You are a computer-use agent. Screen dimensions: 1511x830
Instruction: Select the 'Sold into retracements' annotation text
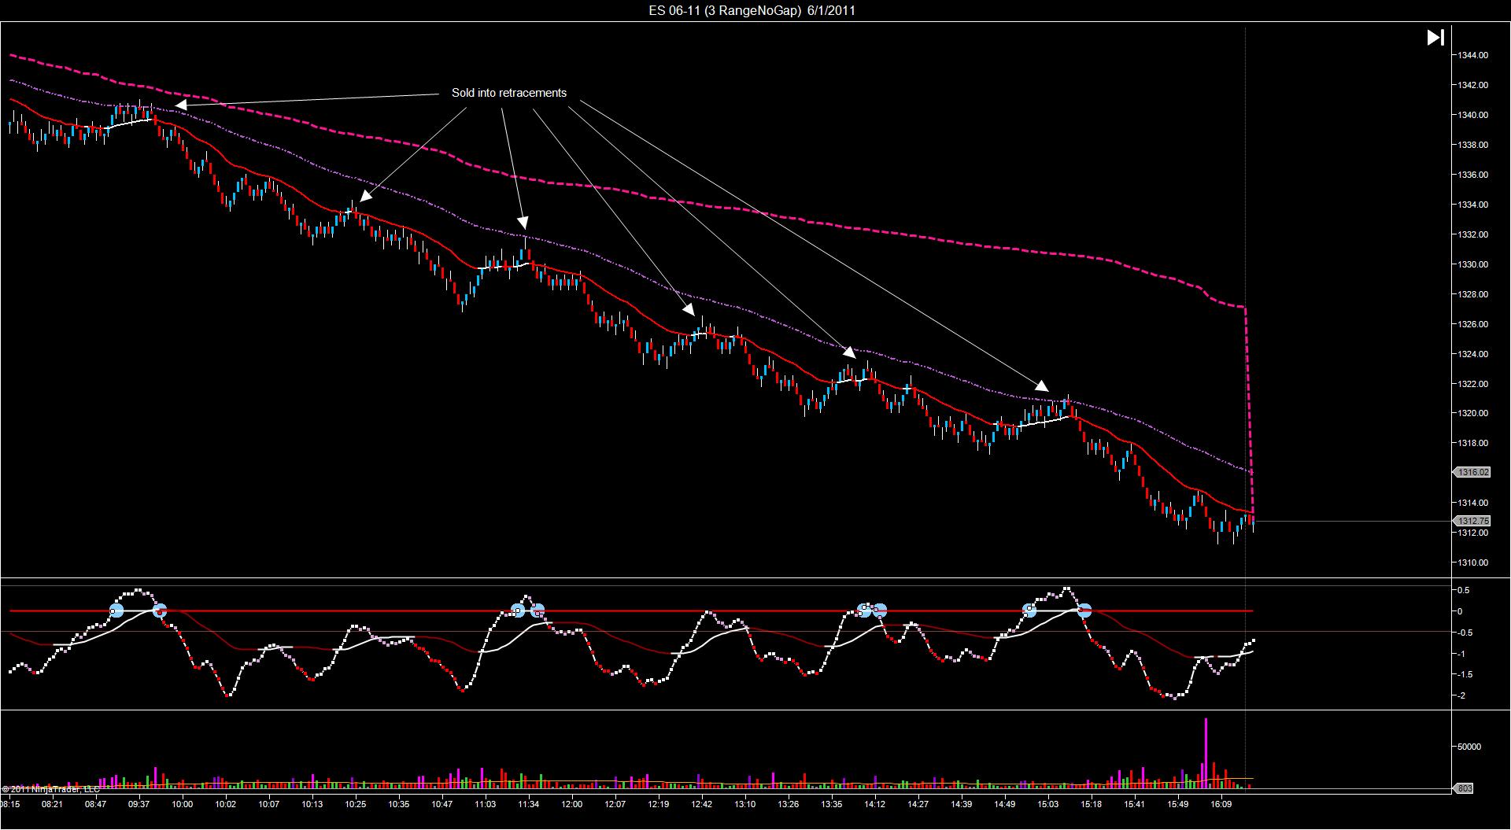(x=509, y=93)
